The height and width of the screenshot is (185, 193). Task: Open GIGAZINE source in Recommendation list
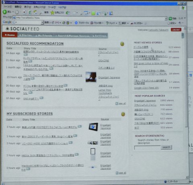pos(103,61)
